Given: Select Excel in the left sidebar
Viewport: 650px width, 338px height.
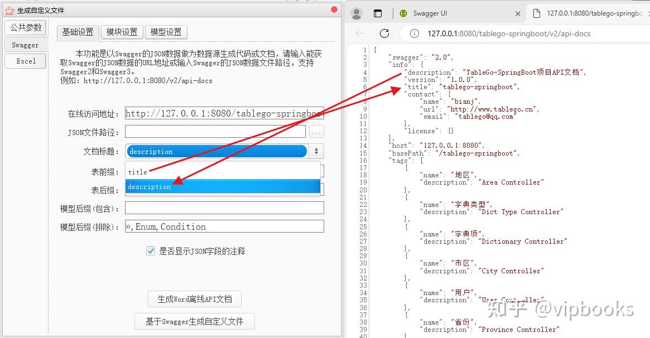Looking at the screenshot, I should [25, 61].
